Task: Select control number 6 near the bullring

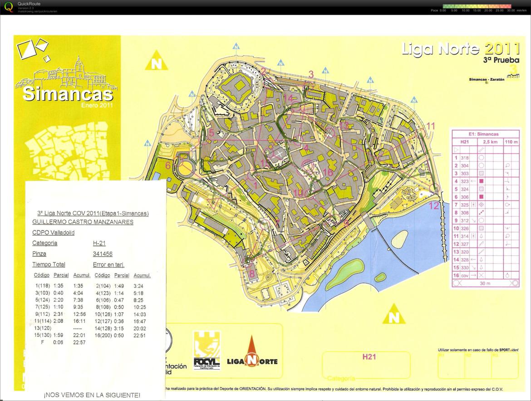Action: click(168, 166)
